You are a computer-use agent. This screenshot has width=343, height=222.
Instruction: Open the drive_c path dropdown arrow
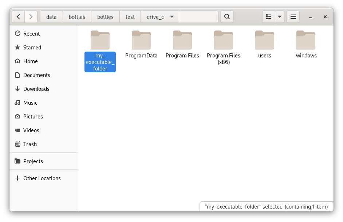[x=172, y=17]
